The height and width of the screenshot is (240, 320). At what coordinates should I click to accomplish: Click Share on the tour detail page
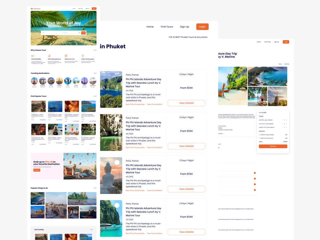click(280, 64)
